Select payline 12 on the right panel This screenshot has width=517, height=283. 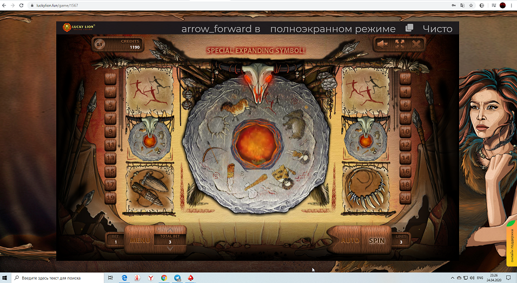point(405,145)
